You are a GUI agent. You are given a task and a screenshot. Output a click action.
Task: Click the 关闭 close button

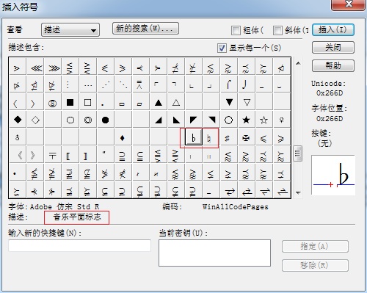333,48
